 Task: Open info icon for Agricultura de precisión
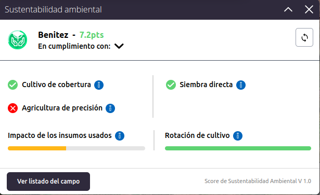pyautogui.click(x=110, y=108)
